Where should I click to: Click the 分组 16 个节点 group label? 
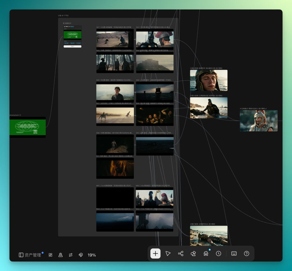click(x=63, y=16)
